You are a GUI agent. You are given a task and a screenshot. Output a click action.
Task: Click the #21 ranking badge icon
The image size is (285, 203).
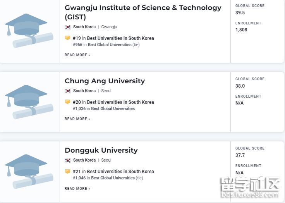coord(68,171)
